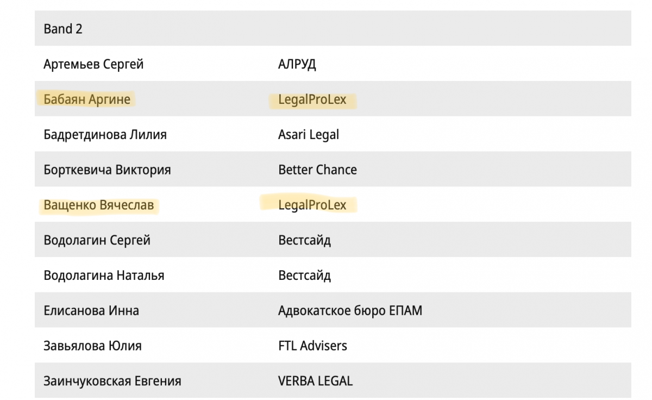Click Вестсайд in the Водолагина Наталья row

click(304, 276)
